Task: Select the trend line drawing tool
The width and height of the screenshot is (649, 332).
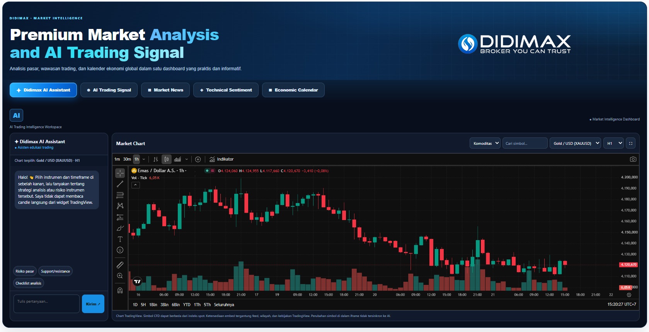Action: pos(120,184)
